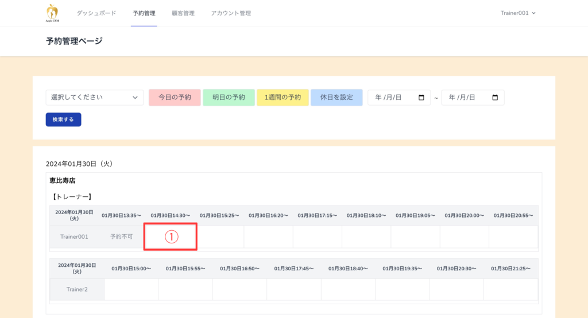Go to ダッシュボード tab
This screenshot has width=588, height=318.
(x=96, y=13)
